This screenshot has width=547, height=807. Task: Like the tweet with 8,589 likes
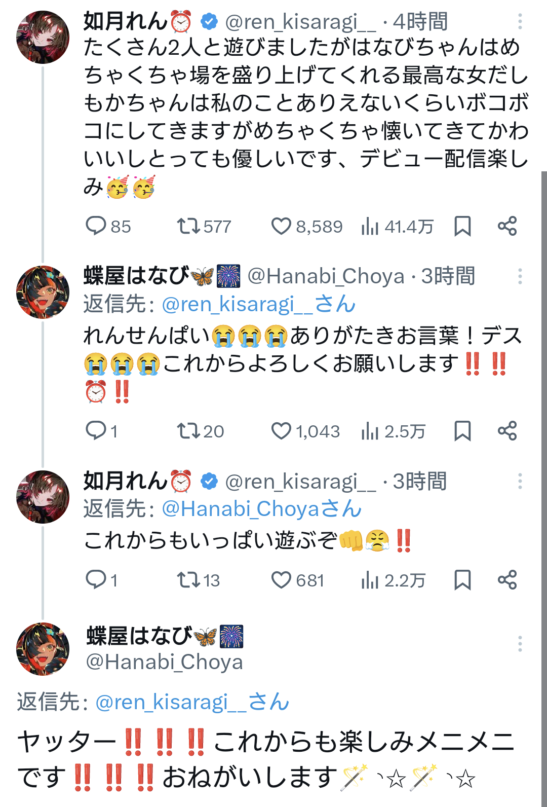[x=281, y=226]
